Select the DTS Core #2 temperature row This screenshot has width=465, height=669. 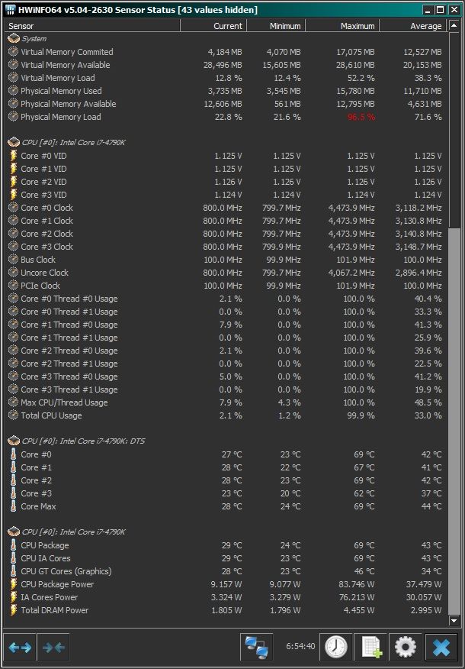(x=226, y=480)
